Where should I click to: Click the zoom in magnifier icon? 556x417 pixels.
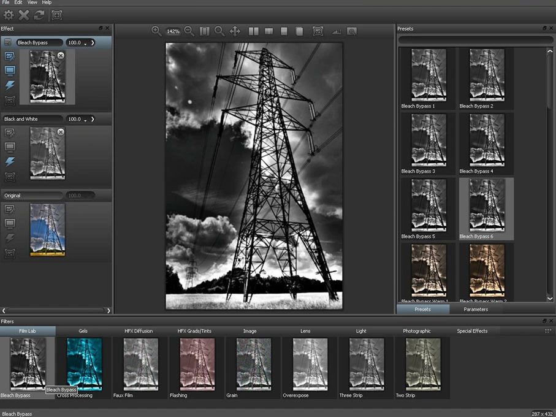156,31
